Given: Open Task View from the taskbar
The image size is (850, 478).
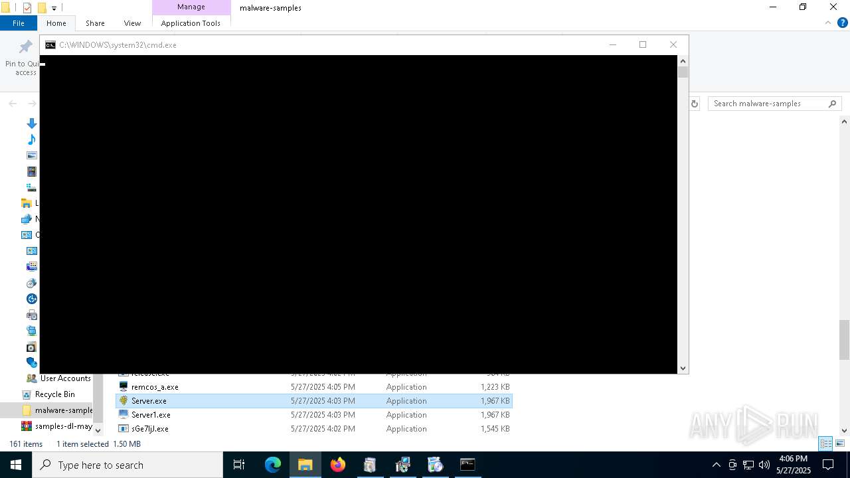Looking at the screenshot, I should [239, 465].
